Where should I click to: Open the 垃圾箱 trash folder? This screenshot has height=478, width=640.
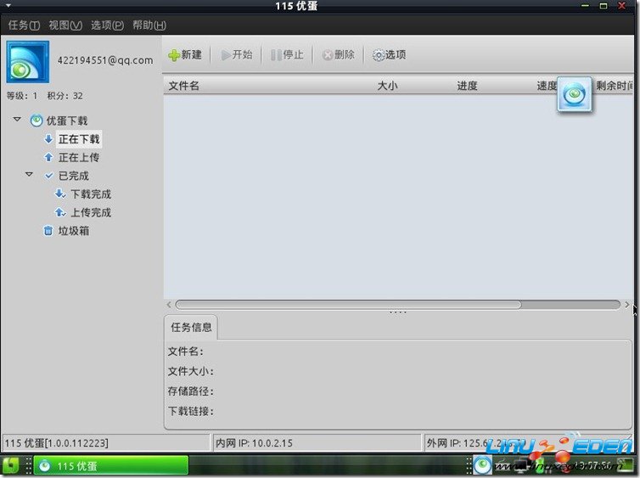click(x=74, y=231)
